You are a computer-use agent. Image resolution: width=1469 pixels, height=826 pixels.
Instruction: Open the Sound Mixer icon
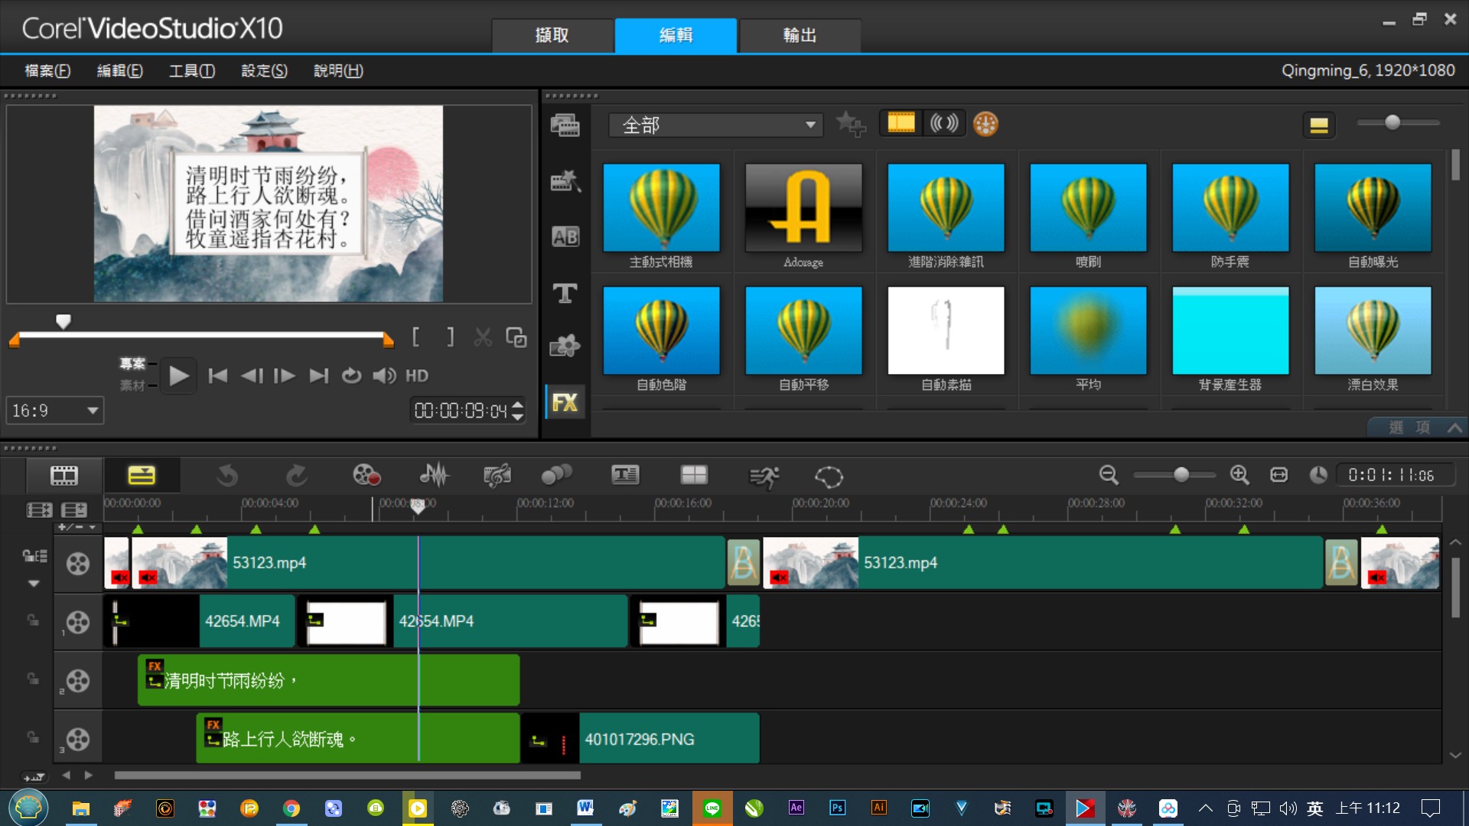point(434,476)
